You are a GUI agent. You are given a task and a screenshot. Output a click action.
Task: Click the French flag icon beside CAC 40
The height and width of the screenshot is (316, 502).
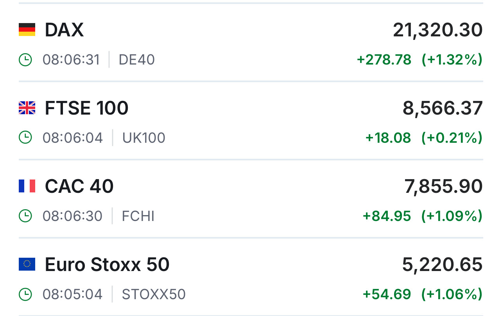coord(27,186)
